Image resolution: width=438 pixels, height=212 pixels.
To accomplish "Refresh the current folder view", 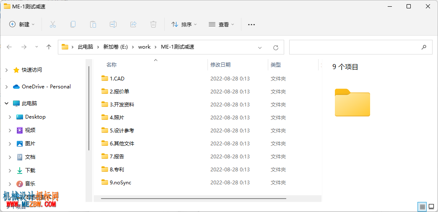I will [x=276, y=47].
